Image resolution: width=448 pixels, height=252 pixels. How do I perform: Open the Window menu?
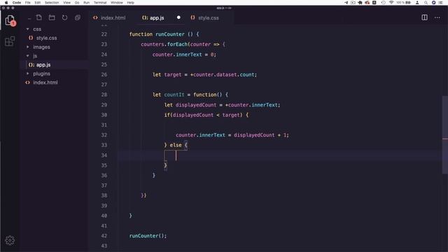click(x=117, y=3)
